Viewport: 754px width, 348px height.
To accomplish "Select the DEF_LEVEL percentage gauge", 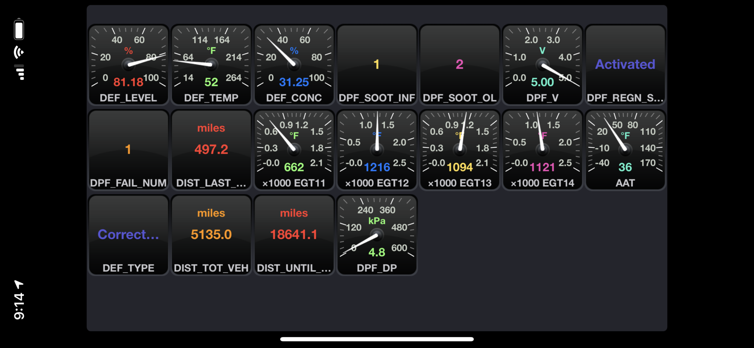I will tap(128, 64).
